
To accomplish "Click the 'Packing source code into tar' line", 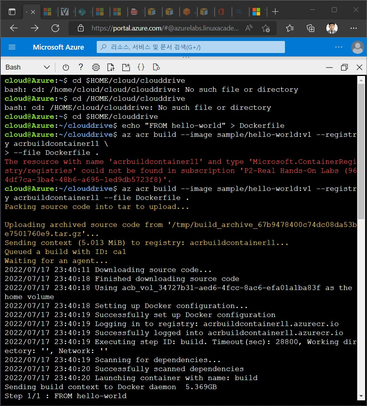I will [x=97, y=207].
